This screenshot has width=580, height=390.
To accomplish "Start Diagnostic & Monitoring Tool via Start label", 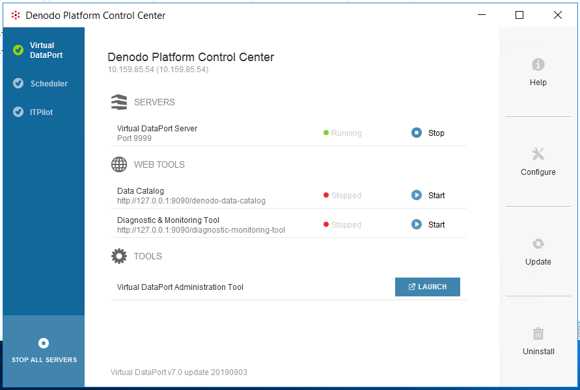I will coord(437,224).
